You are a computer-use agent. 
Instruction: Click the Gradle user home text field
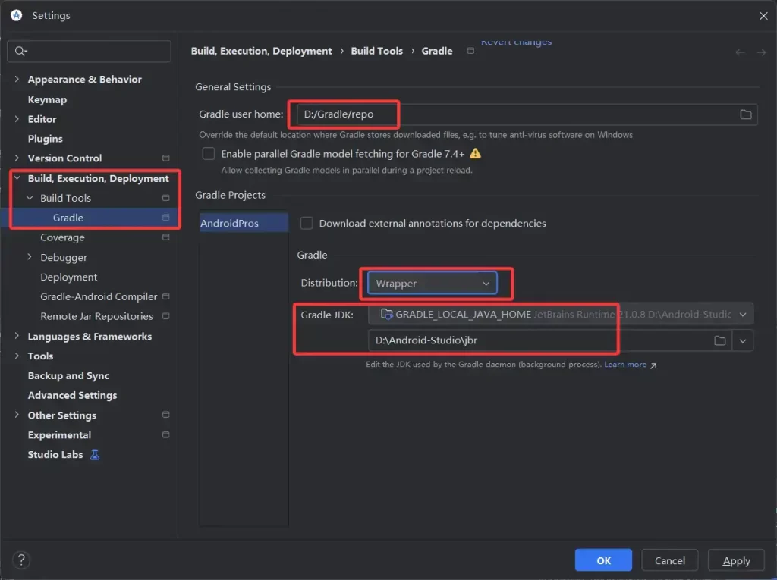516,114
